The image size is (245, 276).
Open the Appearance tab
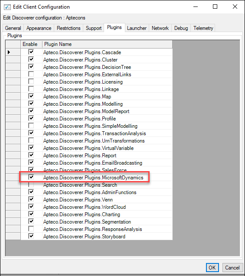click(39, 28)
